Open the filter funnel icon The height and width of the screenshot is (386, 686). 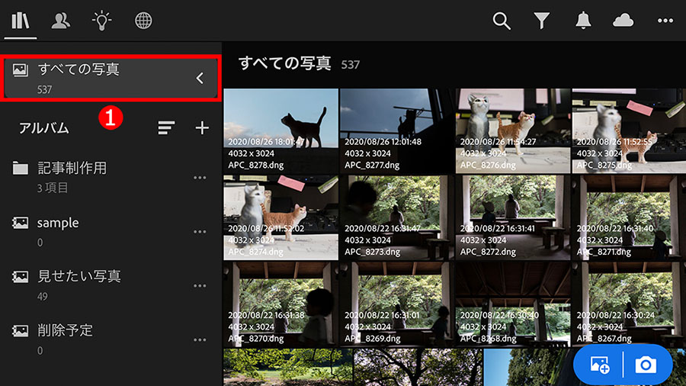[542, 21]
